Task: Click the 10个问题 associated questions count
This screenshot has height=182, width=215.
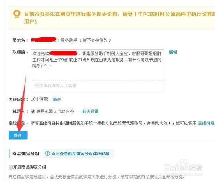Action: coord(40,99)
